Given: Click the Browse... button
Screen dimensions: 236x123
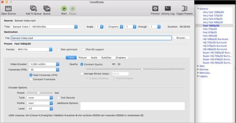Looking at the screenshot, I should (181, 38).
